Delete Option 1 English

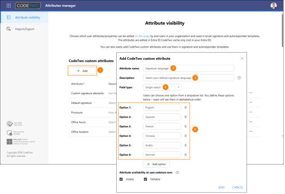pos(185,107)
